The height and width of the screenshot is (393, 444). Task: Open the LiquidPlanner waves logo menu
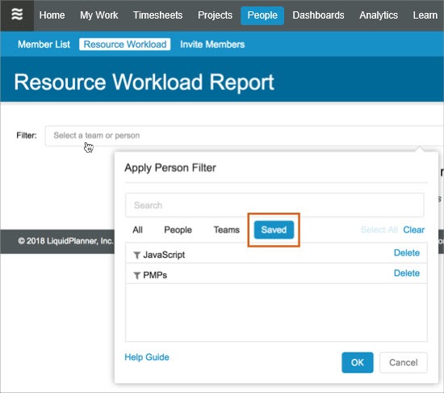tap(17, 15)
